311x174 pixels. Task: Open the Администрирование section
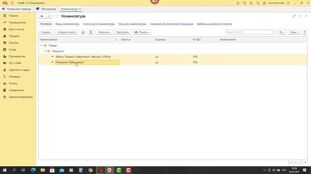tap(20, 97)
